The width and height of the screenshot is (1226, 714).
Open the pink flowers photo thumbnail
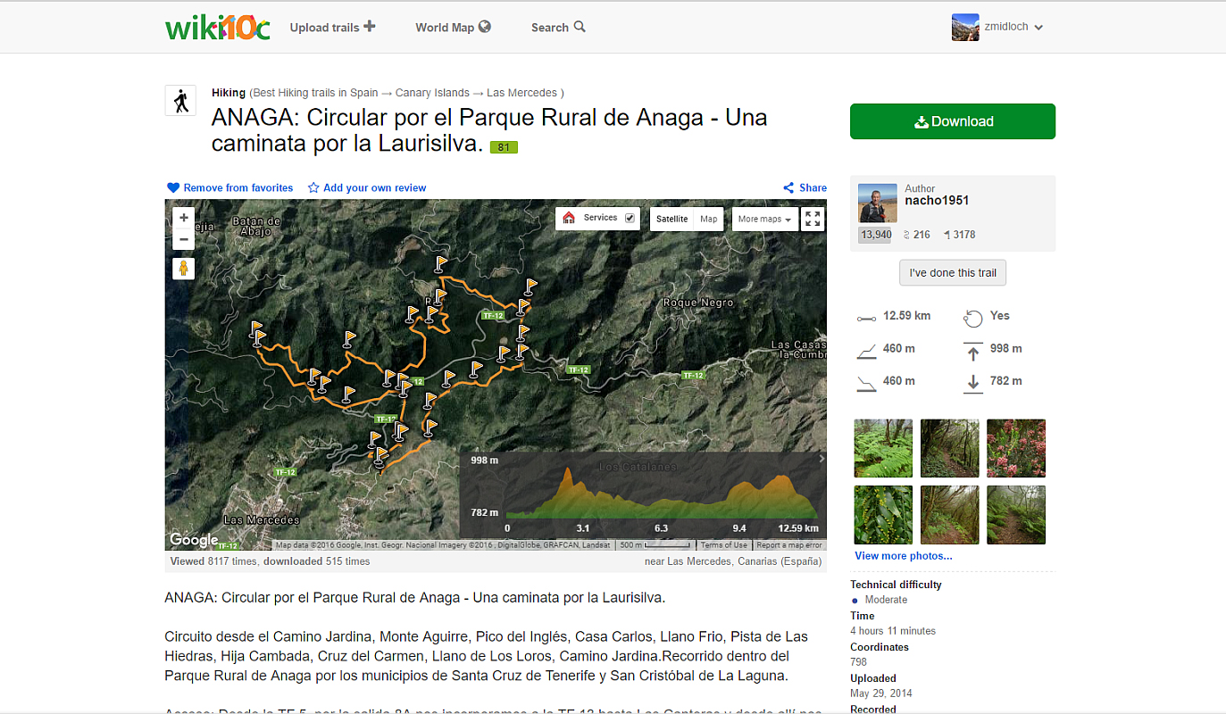click(1015, 448)
